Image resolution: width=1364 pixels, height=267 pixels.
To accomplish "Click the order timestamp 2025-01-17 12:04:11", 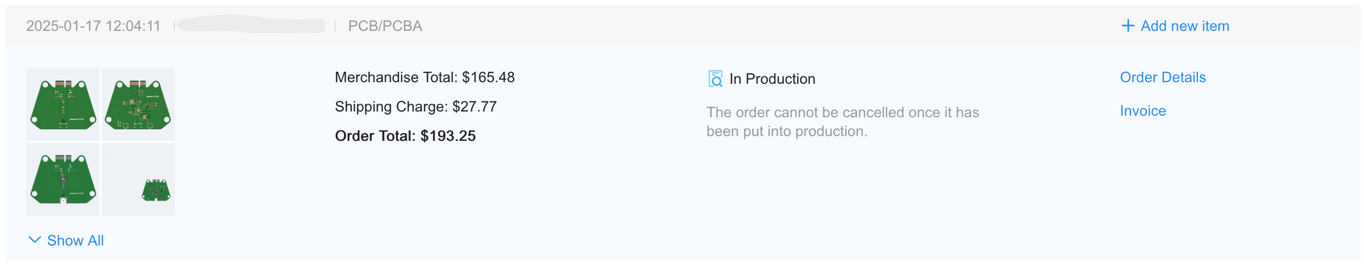I will [93, 26].
